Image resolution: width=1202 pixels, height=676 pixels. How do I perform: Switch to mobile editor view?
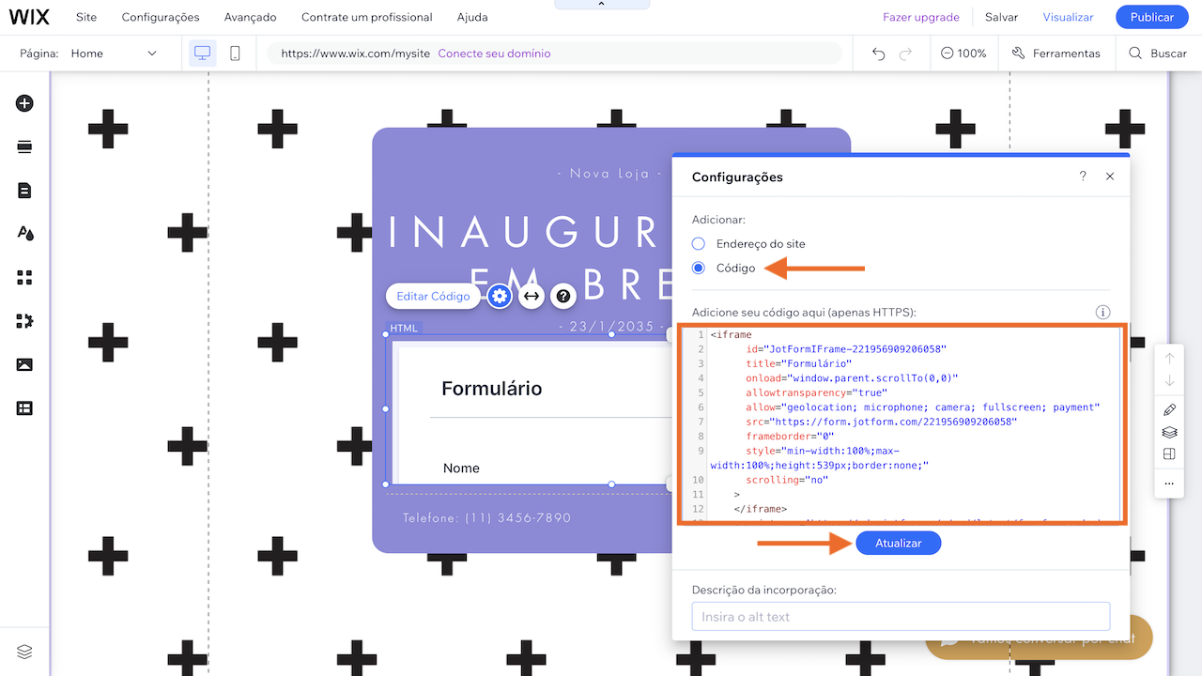[234, 53]
